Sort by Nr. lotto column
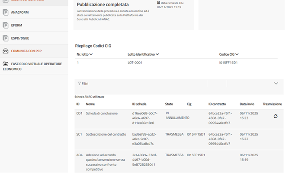Viewport: 289px width, 174px height. point(91,54)
